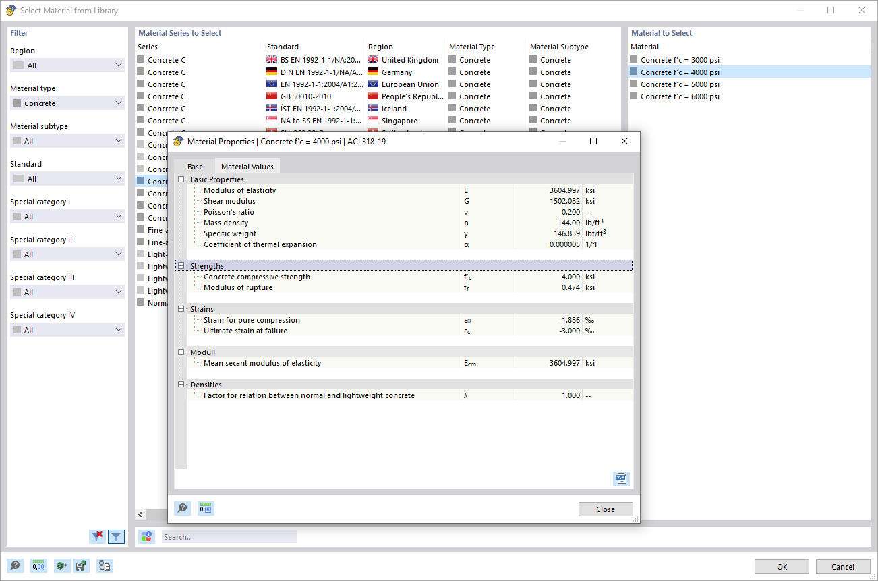Click the left arrow of the horizontal scrollbar
This screenshot has width=878, height=581.
pyautogui.click(x=141, y=515)
